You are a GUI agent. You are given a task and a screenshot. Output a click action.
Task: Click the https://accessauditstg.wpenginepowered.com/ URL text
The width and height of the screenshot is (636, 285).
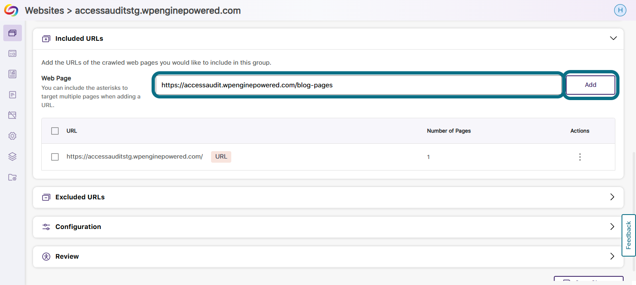click(x=135, y=157)
